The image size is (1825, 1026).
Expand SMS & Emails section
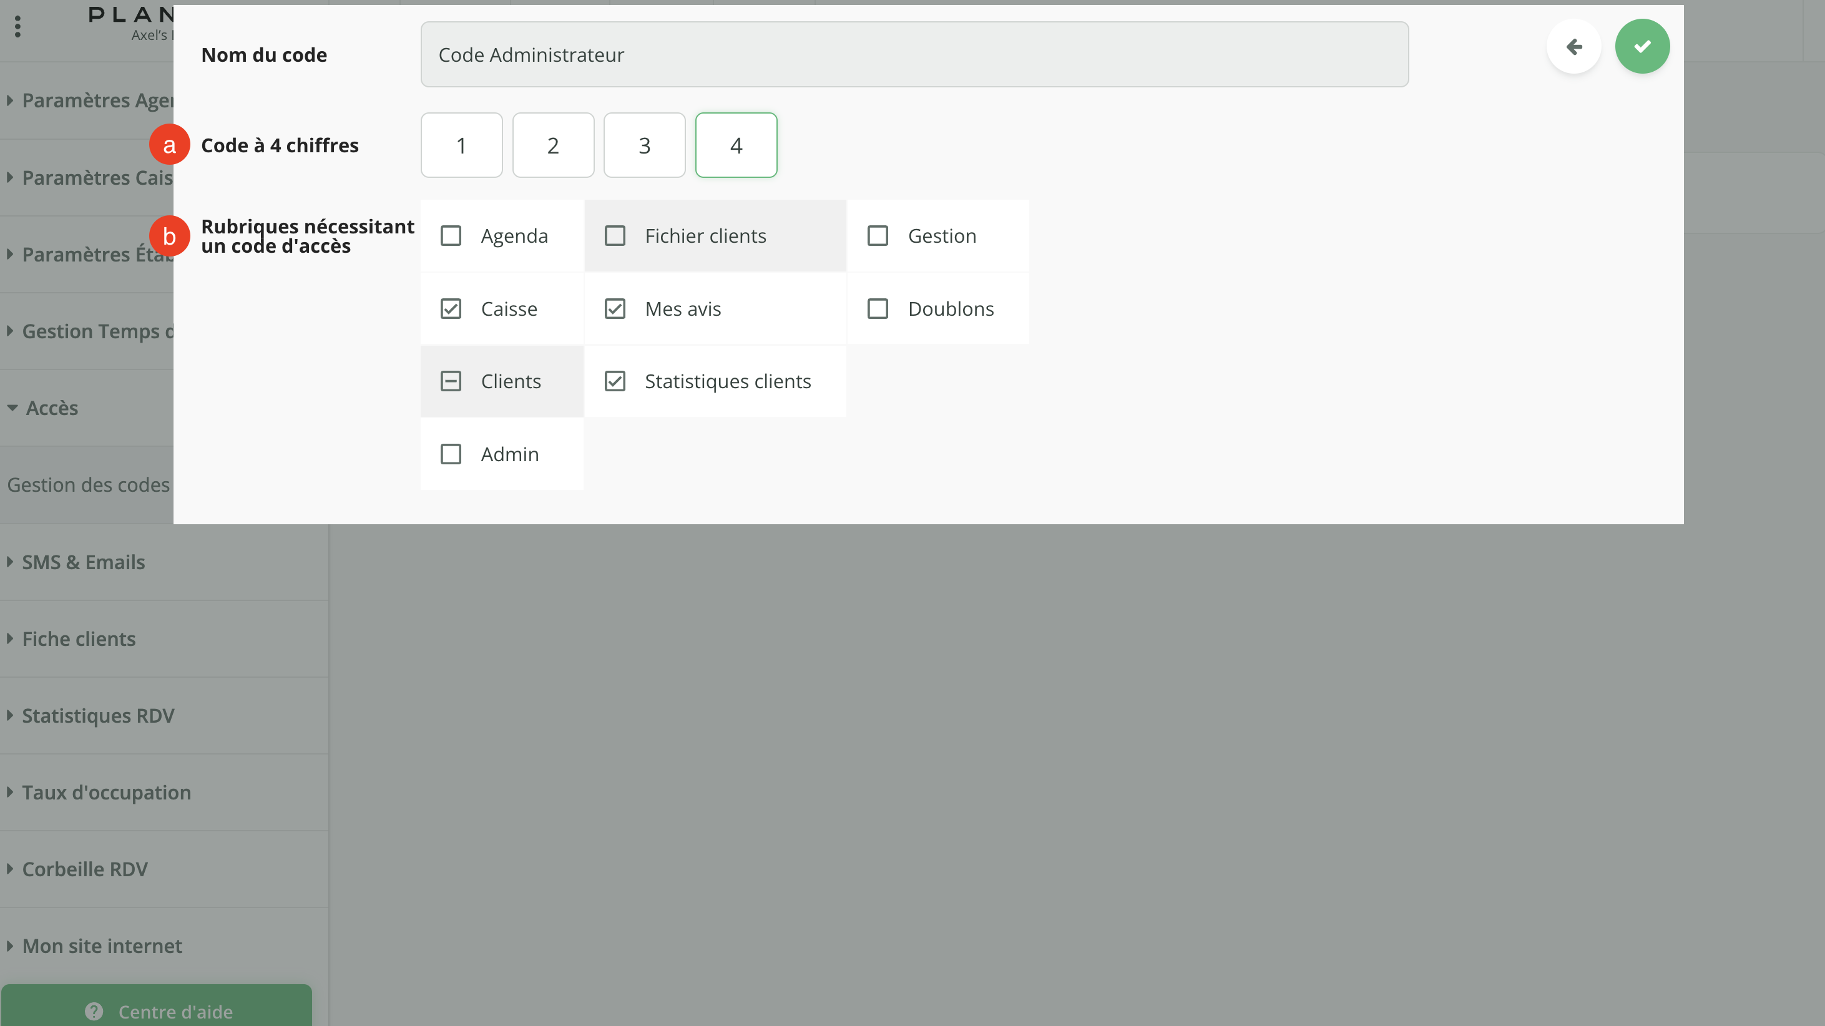[x=83, y=562]
